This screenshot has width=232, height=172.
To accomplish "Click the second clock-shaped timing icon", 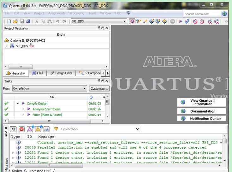I will coord(202,21).
